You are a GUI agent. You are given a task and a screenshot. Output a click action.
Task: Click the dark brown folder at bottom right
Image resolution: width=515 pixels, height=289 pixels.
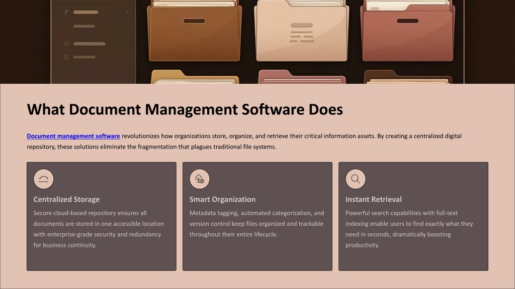[x=407, y=78]
